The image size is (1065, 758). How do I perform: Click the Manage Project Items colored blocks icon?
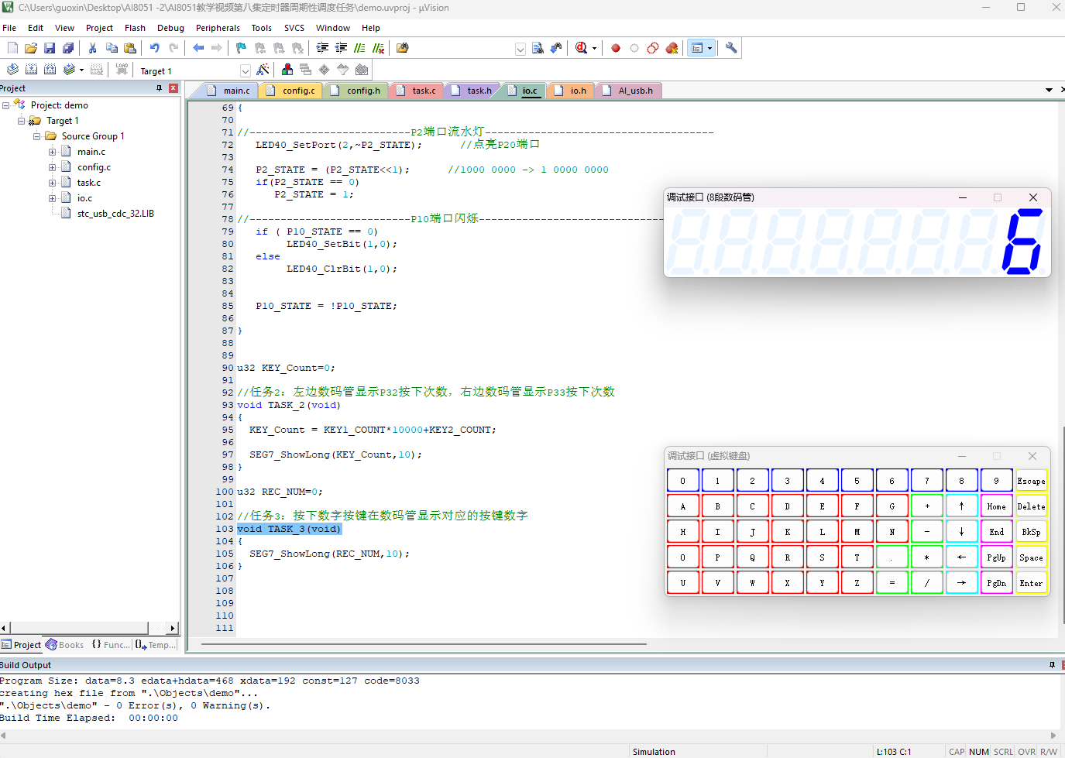coord(287,70)
